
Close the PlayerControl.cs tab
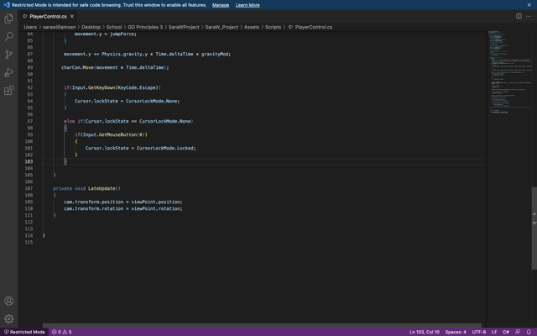(72, 16)
